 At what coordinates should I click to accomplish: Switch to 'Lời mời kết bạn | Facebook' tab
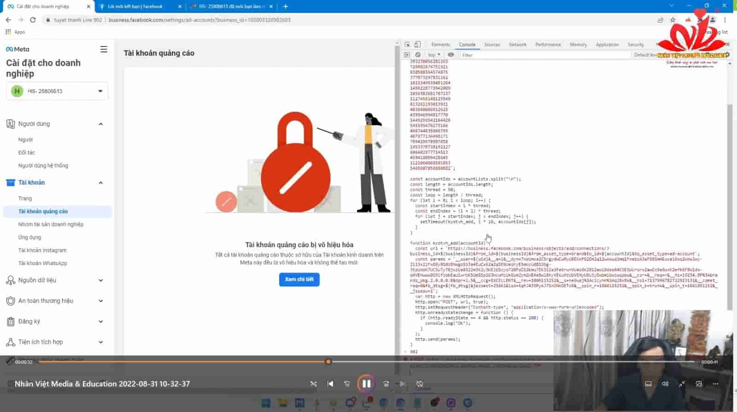click(140, 6)
